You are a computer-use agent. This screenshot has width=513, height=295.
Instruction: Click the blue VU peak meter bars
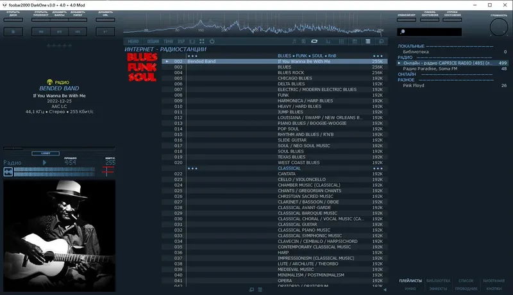(55, 171)
